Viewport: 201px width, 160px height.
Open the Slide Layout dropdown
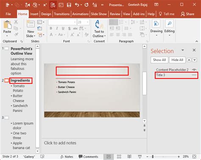click(41, 22)
